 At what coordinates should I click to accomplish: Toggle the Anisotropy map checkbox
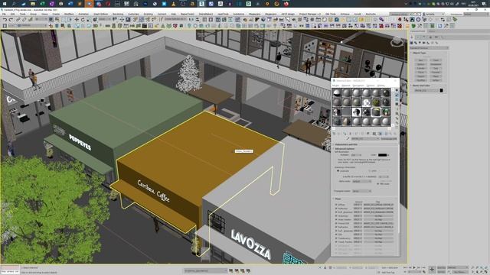[336, 215]
